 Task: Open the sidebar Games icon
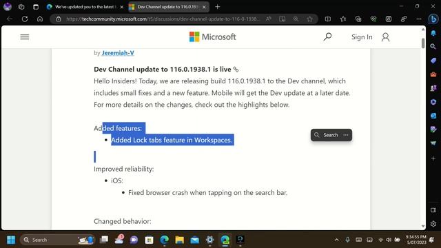point(433,88)
